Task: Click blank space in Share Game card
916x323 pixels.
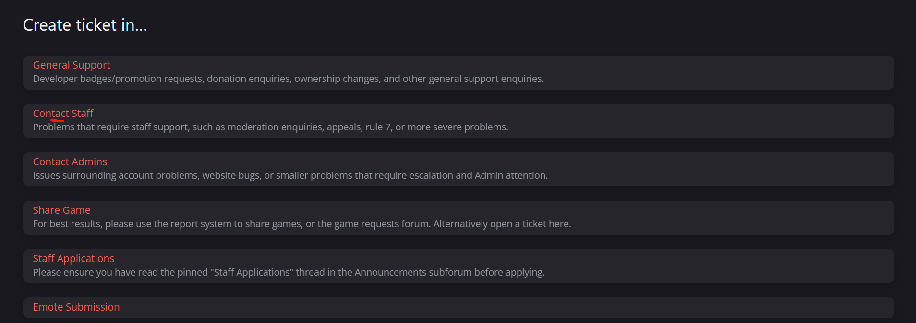Action: pyautogui.click(x=720, y=217)
